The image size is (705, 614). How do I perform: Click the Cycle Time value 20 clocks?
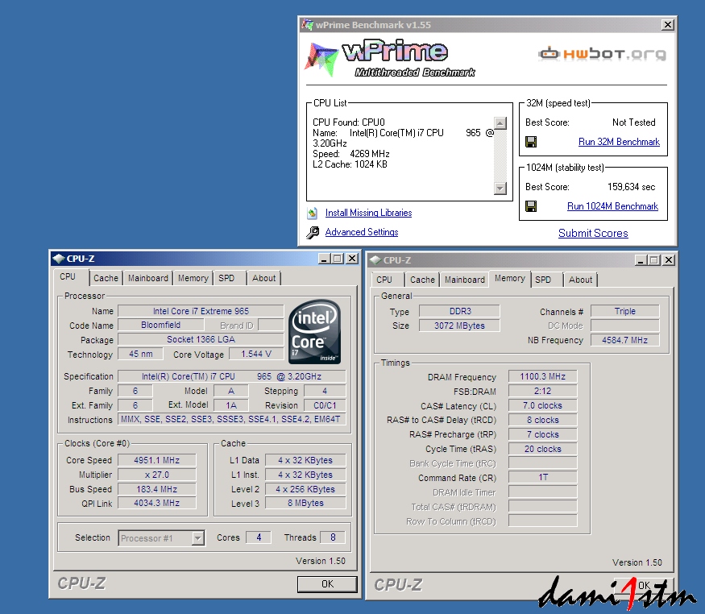[543, 449]
